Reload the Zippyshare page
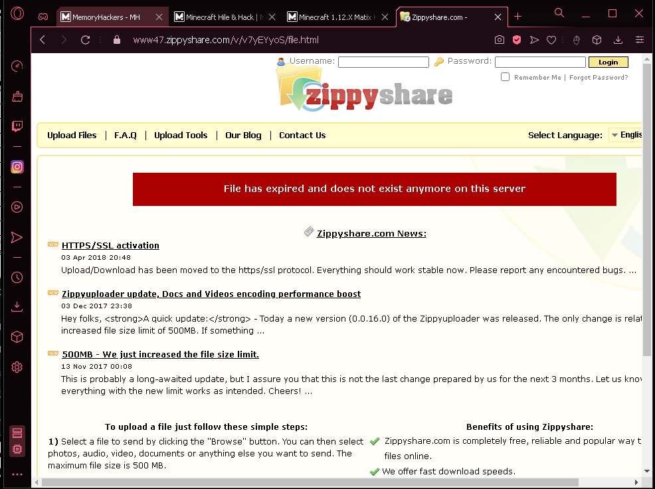The height and width of the screenshot is (489, 655). coord(85,40)
